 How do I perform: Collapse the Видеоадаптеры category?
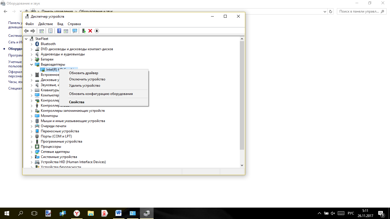tap(32, 65)
